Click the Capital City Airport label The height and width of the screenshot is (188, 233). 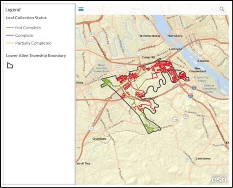[x=202, y=79]
